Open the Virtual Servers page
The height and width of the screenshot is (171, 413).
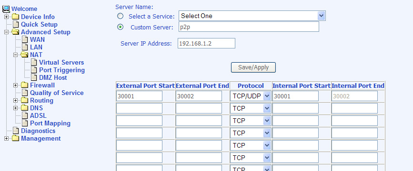point(61,63)
